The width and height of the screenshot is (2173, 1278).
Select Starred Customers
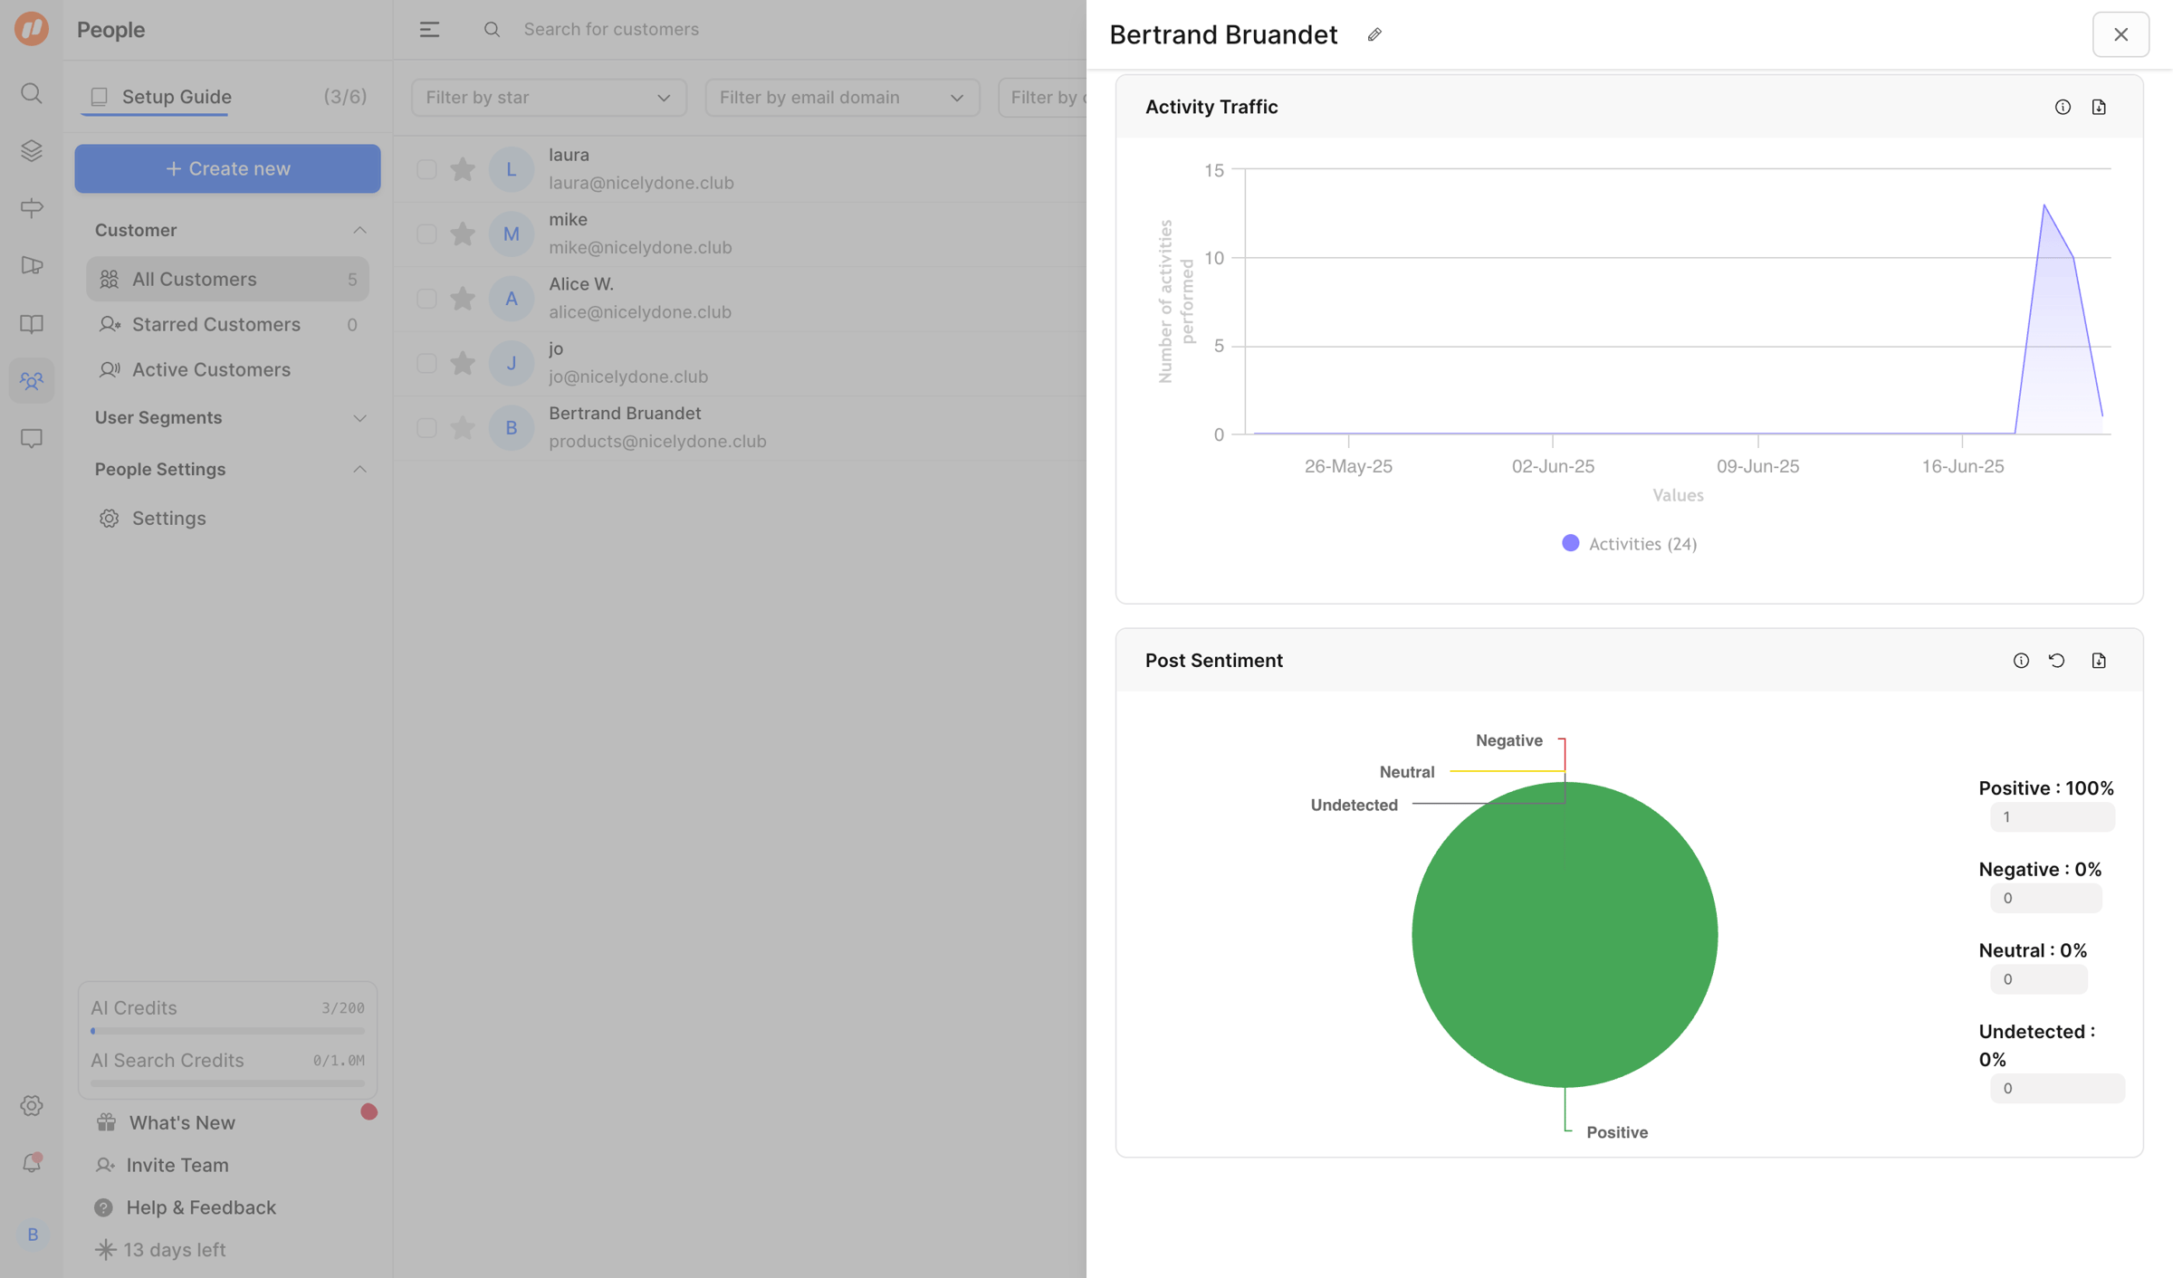(227, 324)
